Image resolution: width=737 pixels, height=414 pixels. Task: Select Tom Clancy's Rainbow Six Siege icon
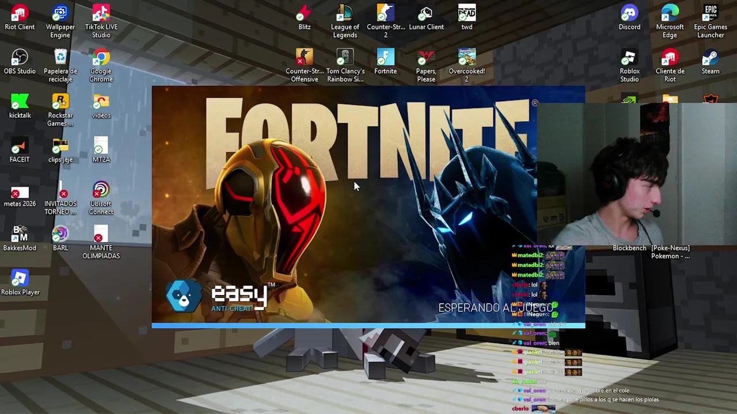pyautogui.click(x=345, y=66)
